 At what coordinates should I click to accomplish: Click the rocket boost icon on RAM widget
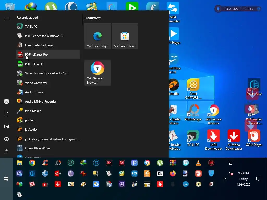218,9
